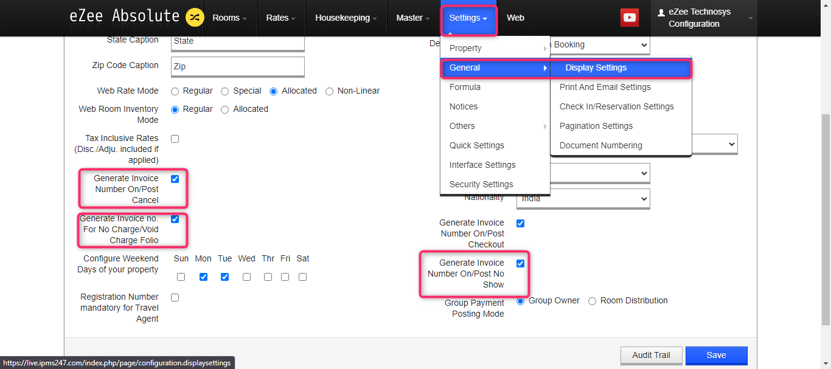The height and width of the screenshot is (369, 831).
Task: Click the Audit Trail button
Action: [x=651, y=356]
